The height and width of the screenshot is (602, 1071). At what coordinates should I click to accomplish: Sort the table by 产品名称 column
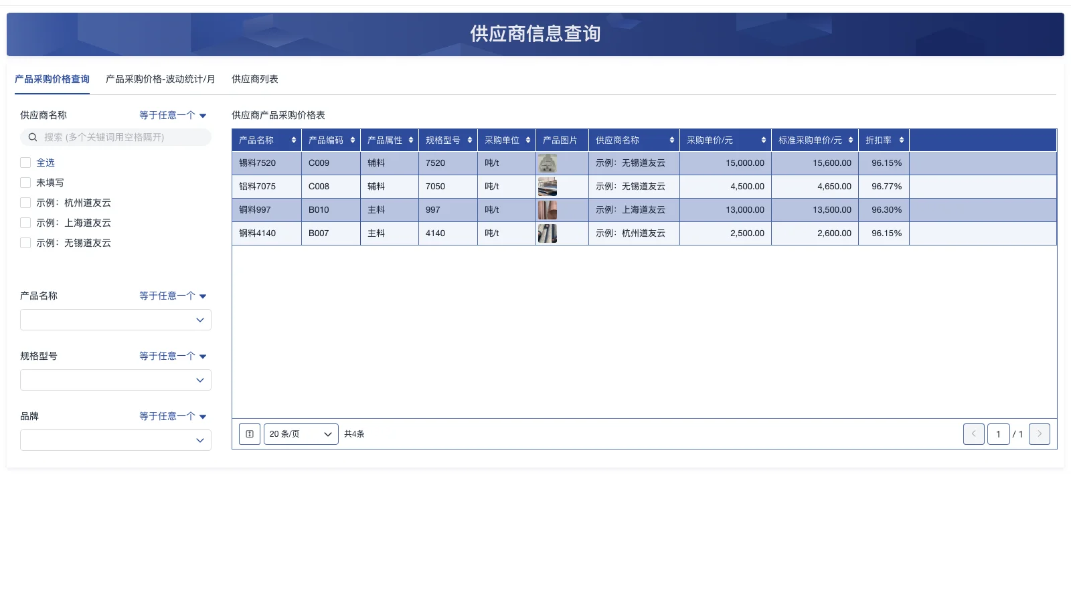(x=293, y=140)
